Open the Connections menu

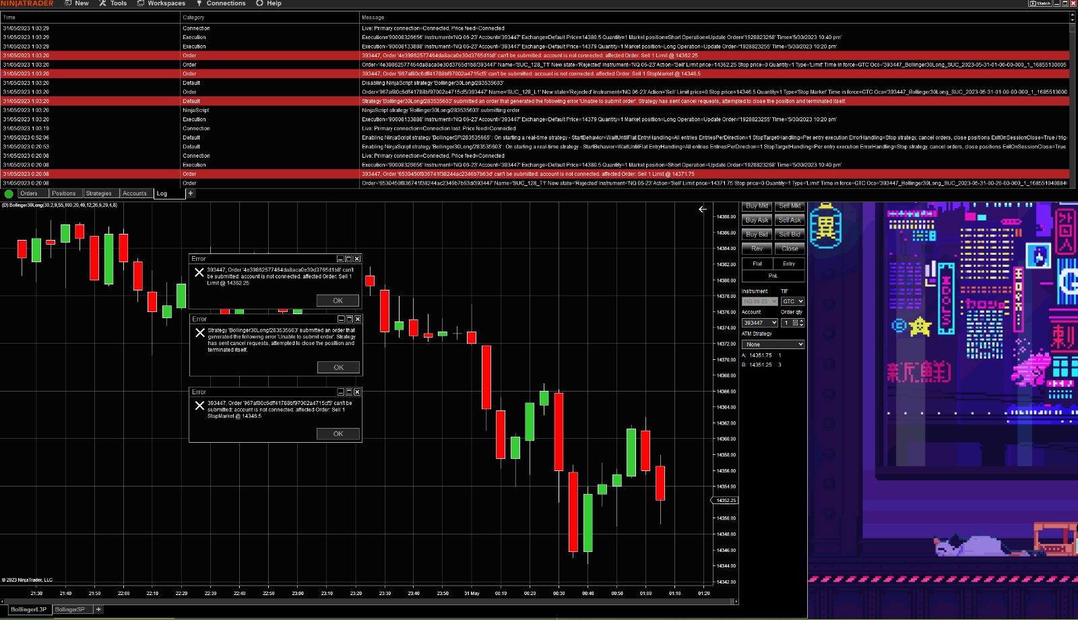click(x=226, y=3)
